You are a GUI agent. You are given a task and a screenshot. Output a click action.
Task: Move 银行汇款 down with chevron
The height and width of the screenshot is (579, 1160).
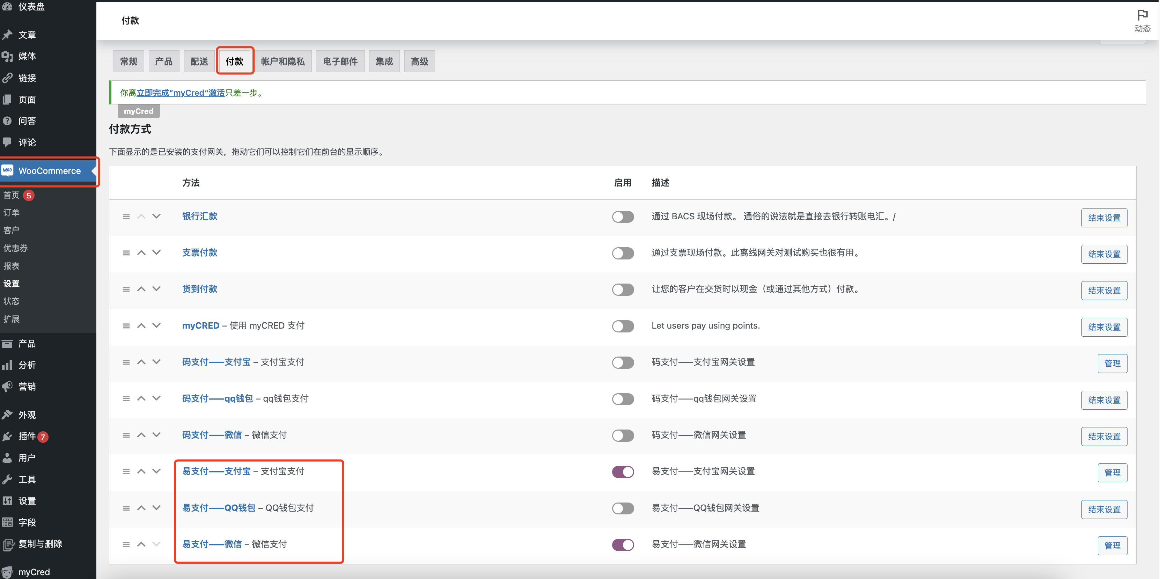(x=156, y=216)
